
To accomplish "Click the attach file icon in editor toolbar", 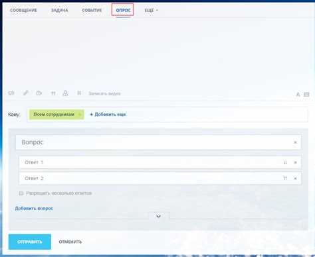I will [11, 93].
